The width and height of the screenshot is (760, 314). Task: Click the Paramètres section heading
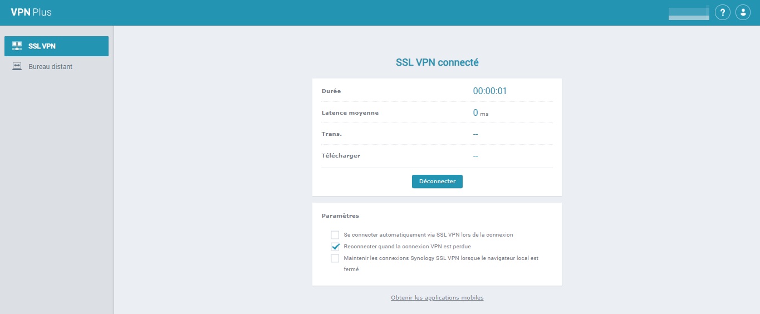click(341, 216)
